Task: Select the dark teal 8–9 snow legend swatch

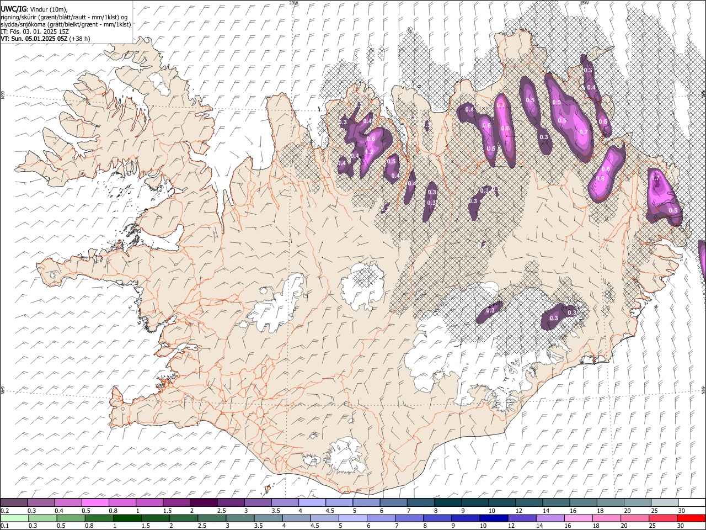Action: coord(448,503)
